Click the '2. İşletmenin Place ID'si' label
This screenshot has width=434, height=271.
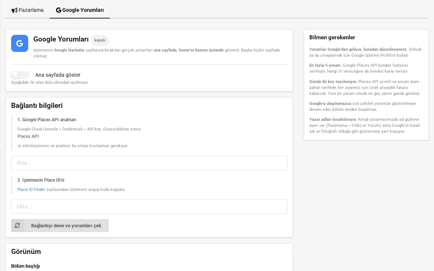[x=41, y=180]
